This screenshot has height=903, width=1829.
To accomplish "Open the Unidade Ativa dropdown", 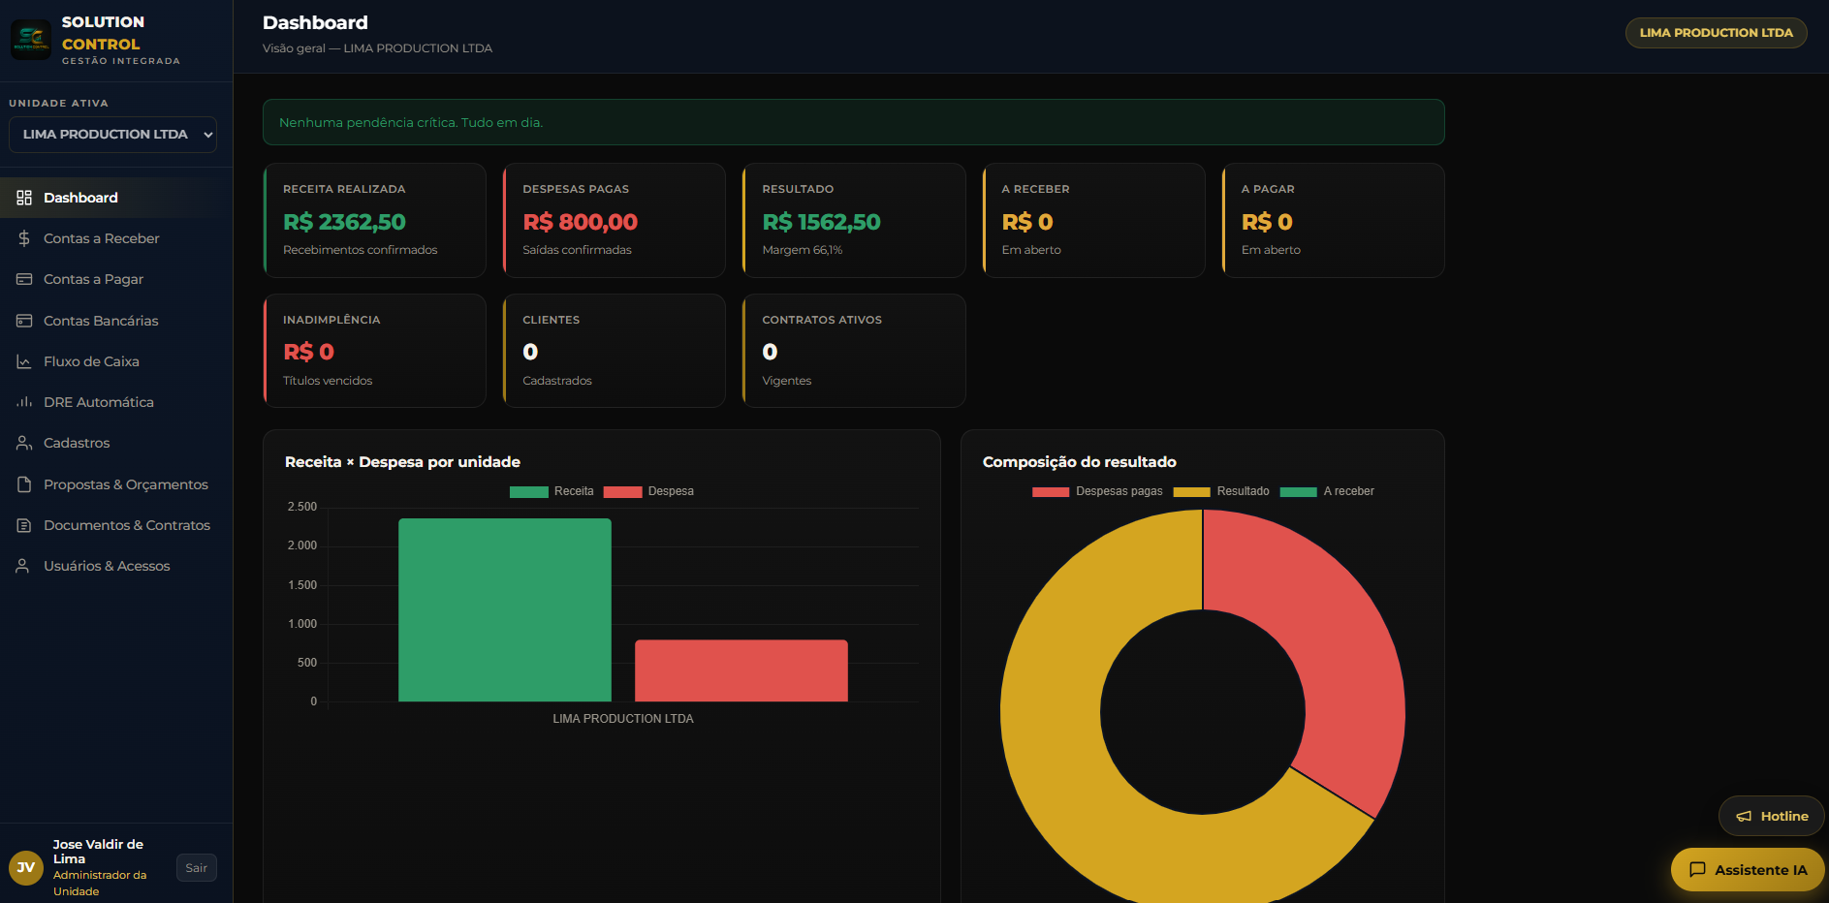I will click(112, 135).
